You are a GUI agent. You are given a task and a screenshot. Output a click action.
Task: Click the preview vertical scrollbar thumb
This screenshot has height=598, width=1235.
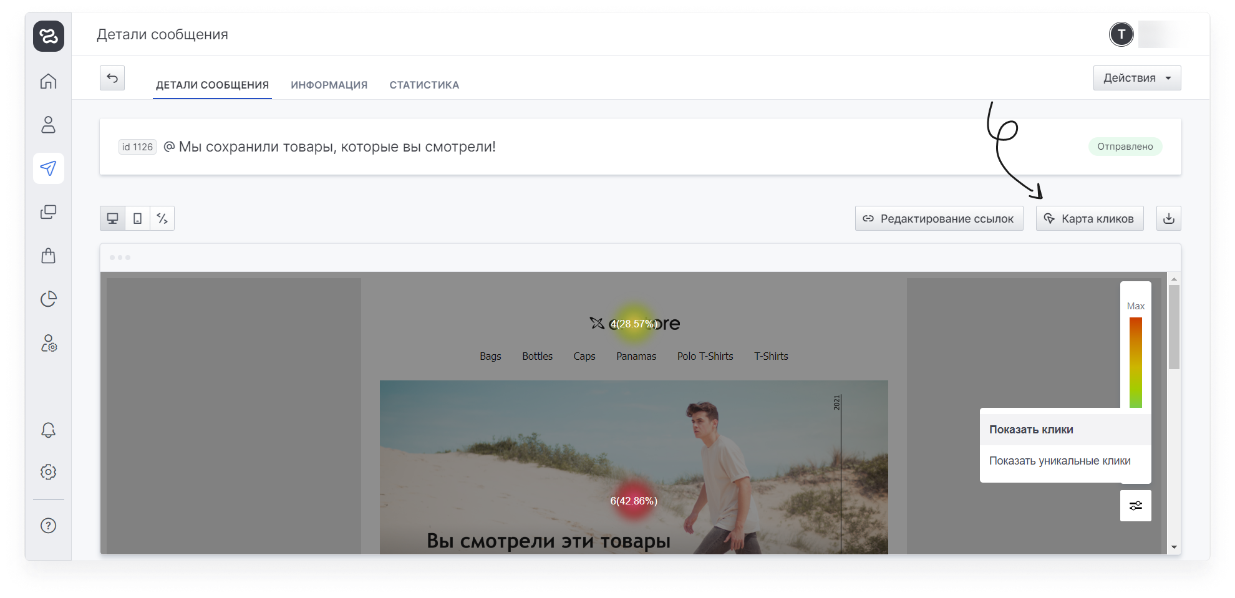[1174, 327]
